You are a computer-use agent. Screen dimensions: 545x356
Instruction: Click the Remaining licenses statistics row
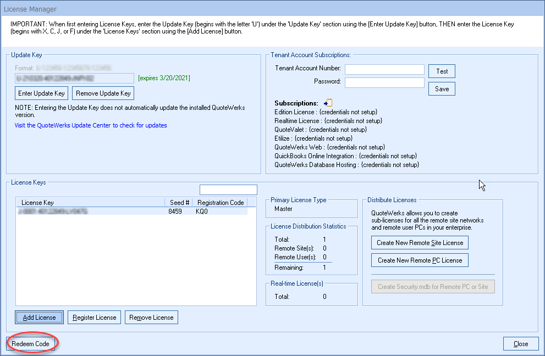301,268
